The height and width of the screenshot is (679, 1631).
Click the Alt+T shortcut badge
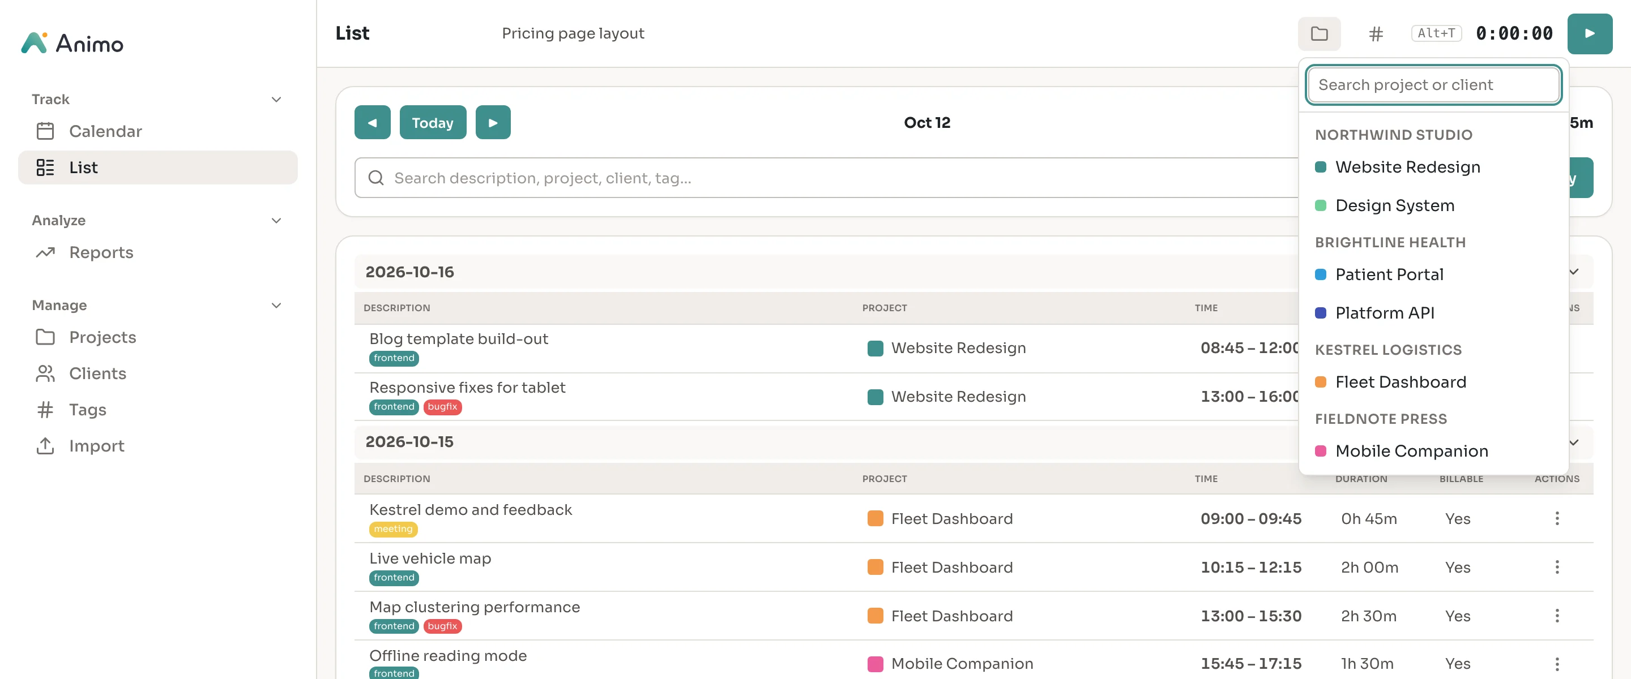point(1436,33)
